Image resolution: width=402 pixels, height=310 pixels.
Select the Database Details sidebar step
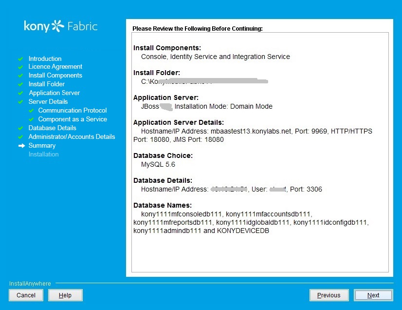(x=52, y=128)
